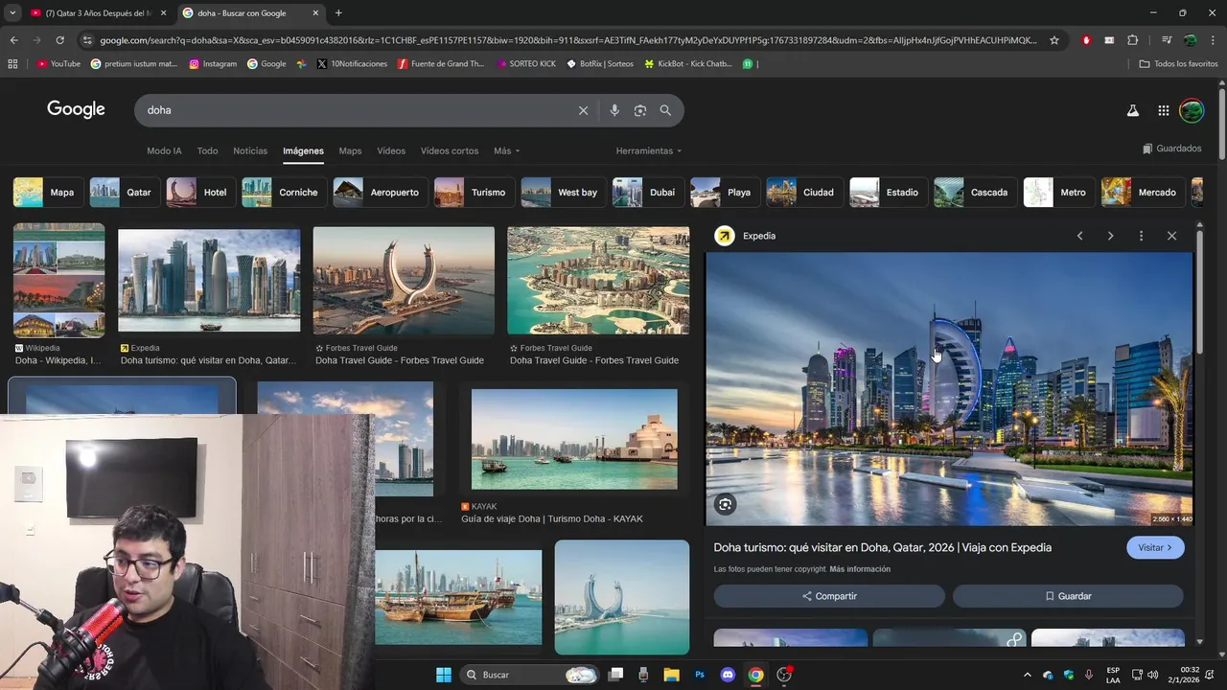The image size is (1227, 690).
Task: Filter images by West bay chip
Action: pyautogui.click(x=564, y=192)
